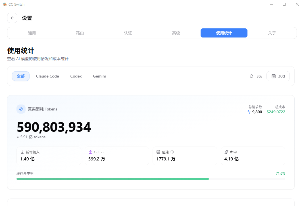Open the 30d date range picker

pyautogui.click(x=278, y=76)
